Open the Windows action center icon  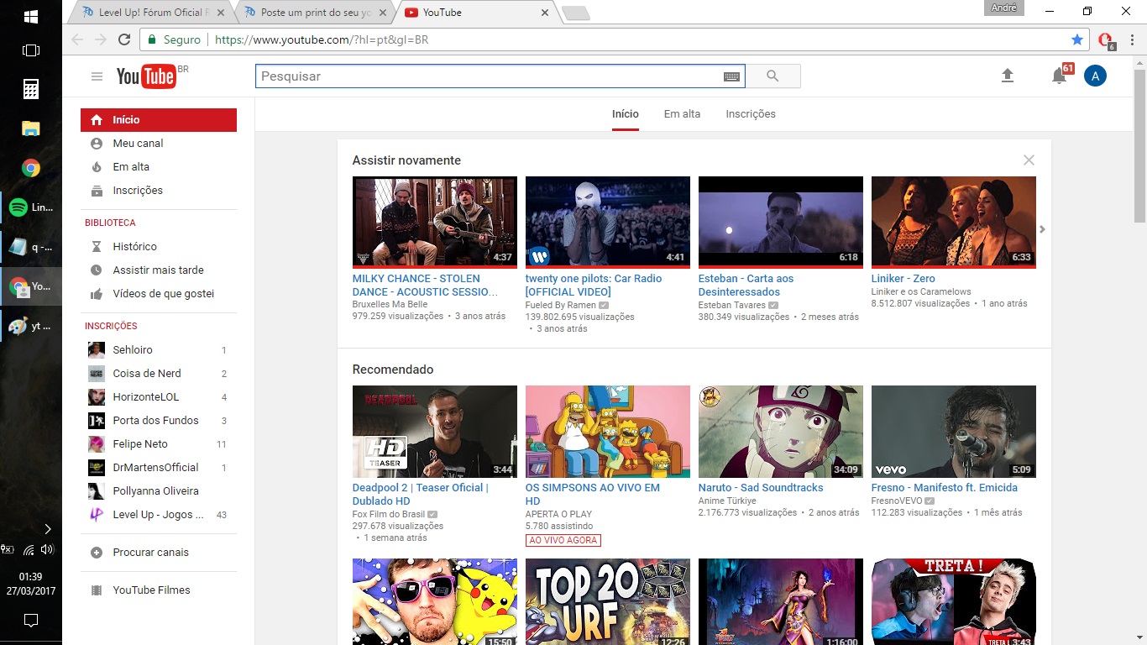31,621
